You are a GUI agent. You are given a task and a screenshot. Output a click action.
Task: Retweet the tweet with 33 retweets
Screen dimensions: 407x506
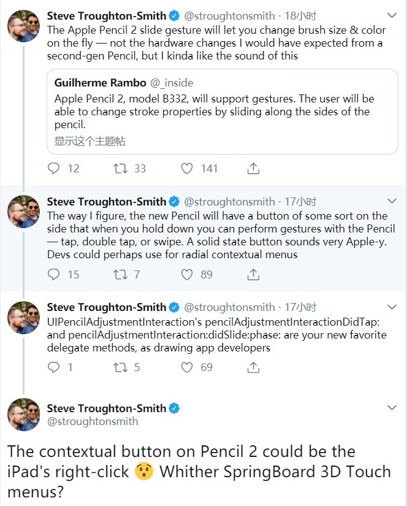121,168
